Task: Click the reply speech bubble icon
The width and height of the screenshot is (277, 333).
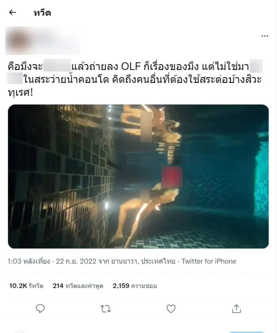Action: tap(40, 309)
